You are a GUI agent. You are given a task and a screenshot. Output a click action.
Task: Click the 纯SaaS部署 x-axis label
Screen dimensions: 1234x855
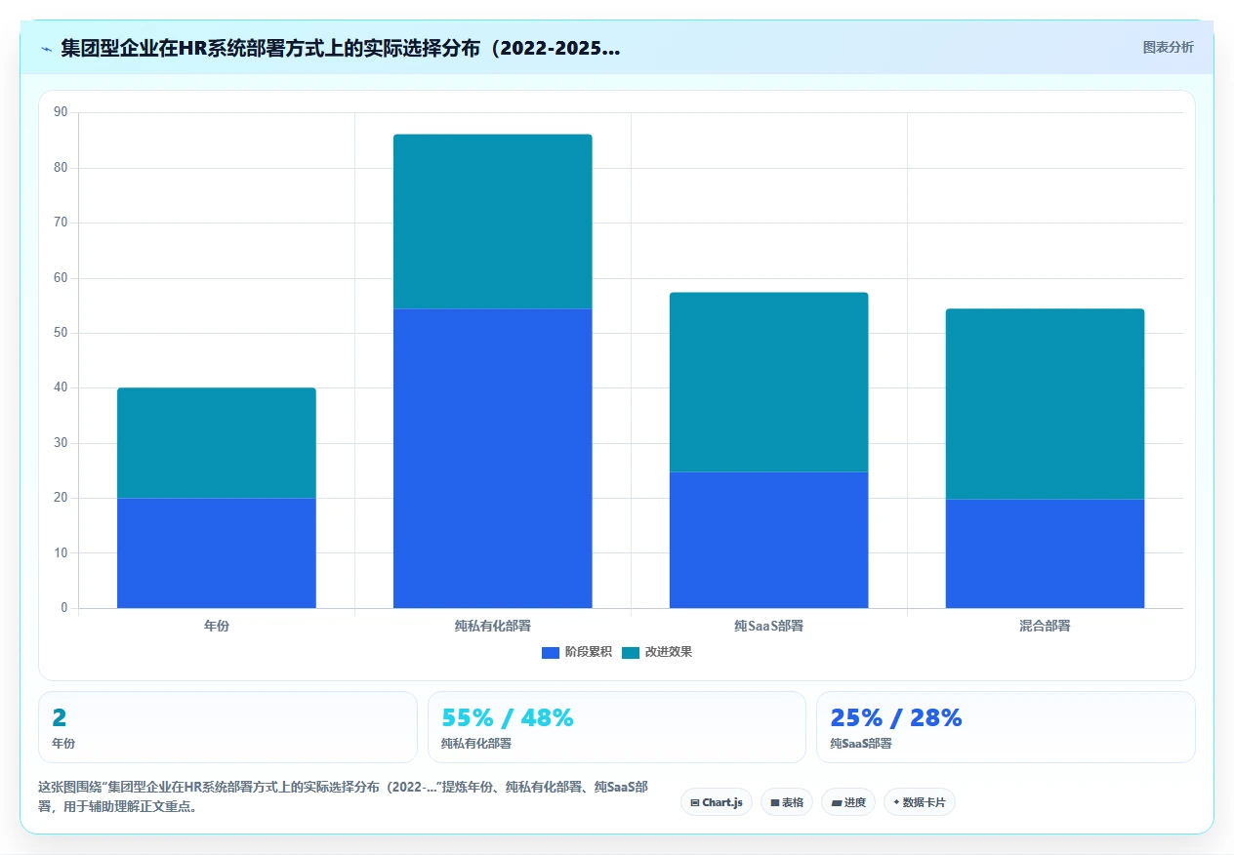769,626
